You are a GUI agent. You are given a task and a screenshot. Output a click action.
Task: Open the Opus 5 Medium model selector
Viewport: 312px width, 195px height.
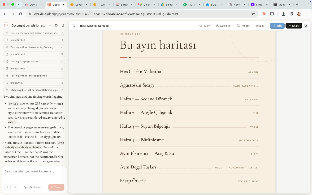pos(34,187)
